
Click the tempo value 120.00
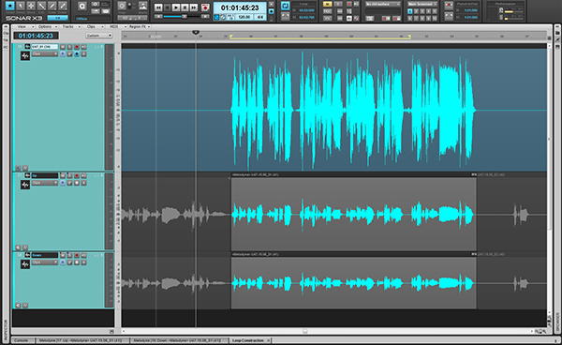[245, 17]
